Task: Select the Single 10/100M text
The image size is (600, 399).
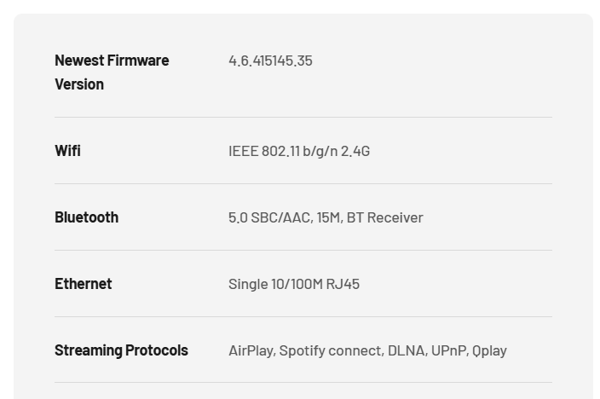Action: pos(275,284)
